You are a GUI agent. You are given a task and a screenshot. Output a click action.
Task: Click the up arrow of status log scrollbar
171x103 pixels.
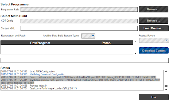(166, 71)
